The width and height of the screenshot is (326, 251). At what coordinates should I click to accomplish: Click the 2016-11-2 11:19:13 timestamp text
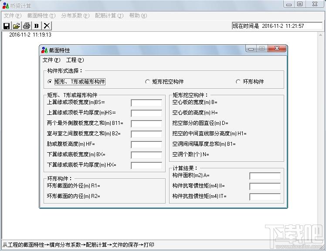point(30,35)
